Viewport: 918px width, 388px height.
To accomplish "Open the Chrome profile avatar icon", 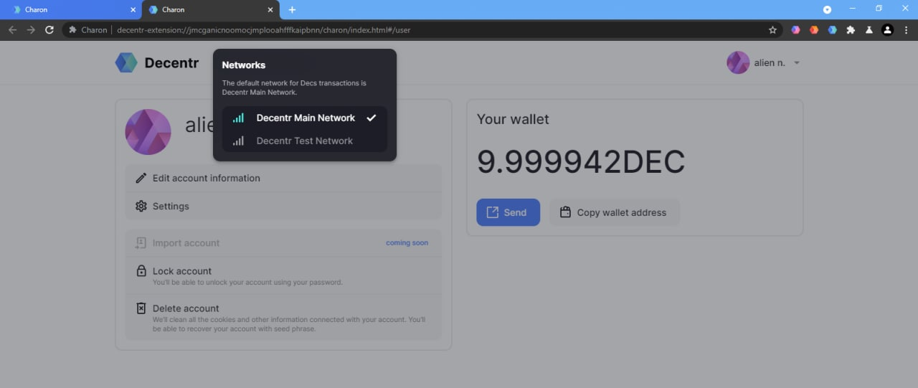I will point(888,30).
